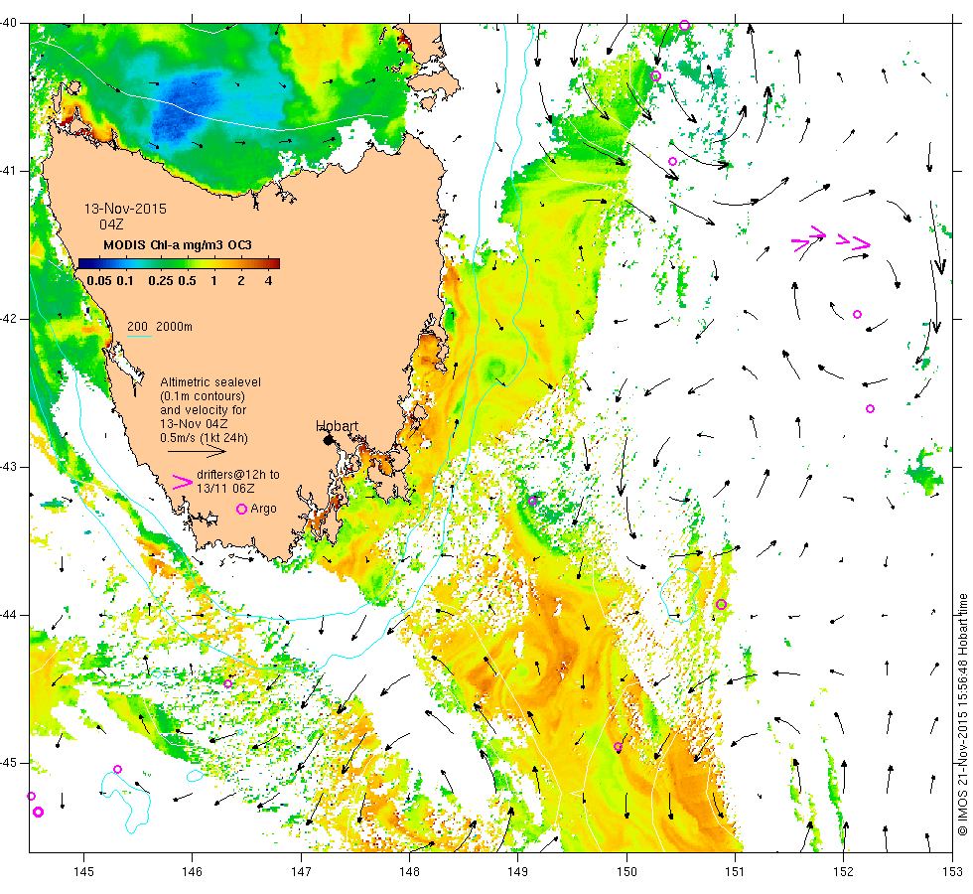Viewport: 973px width, 894px height.
Task: Click the small cyan closed contour near 150.5E, 44S
Action: [681, 594]
